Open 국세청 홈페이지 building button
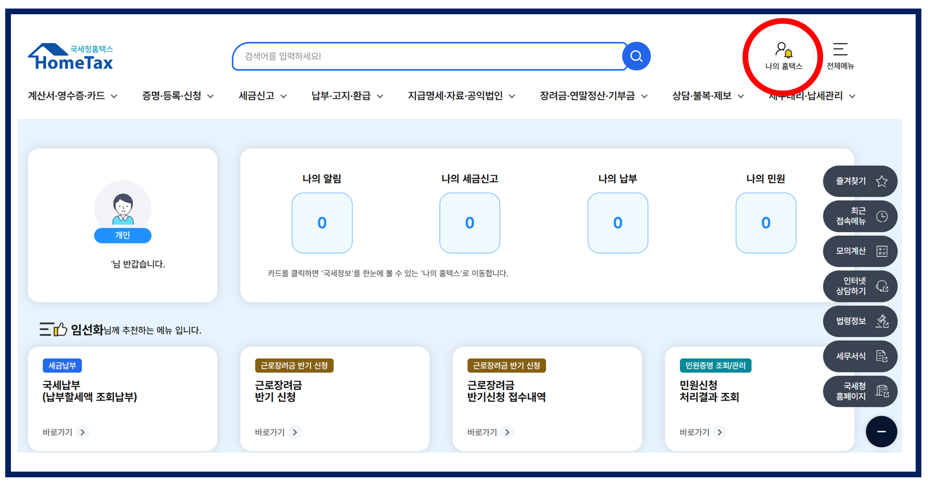Image resolution: width=928 pixels, height=483 pixels. point(860,391)
